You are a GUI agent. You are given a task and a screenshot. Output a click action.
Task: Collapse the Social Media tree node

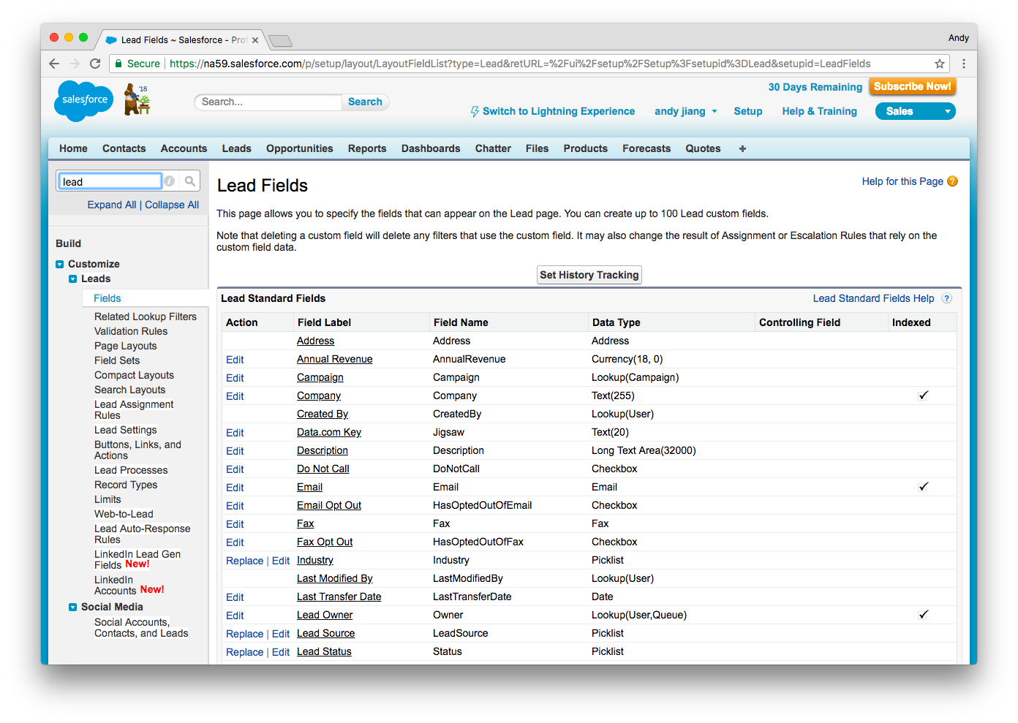73,607
